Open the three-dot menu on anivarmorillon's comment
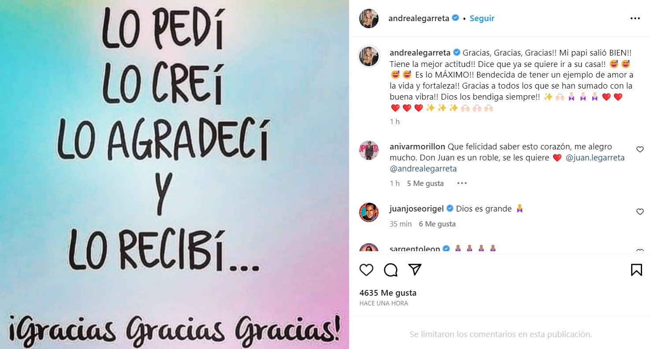Screen dimensions: 650x349 (x=461, y=183)
